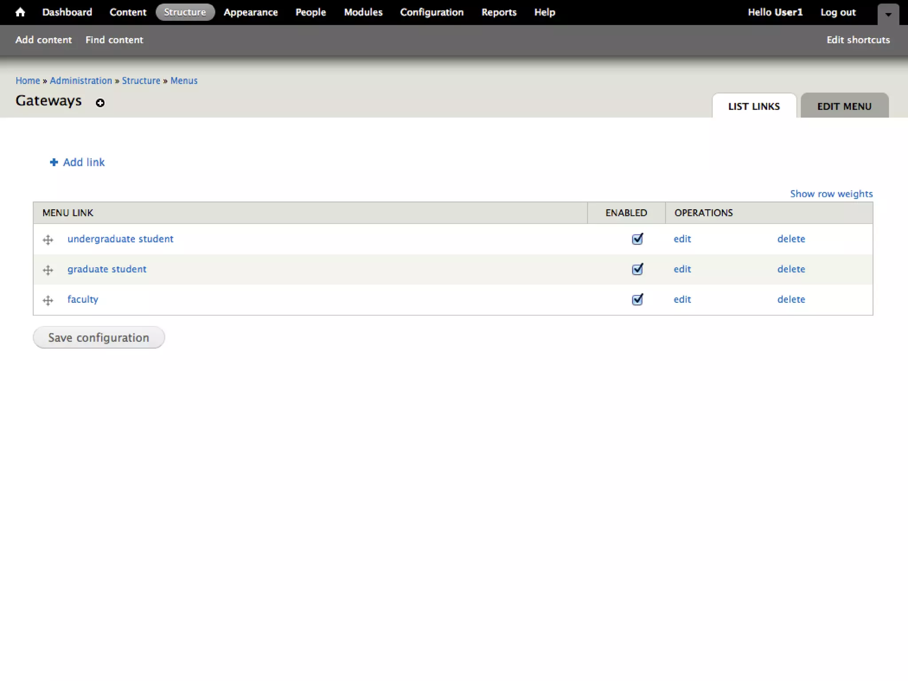Viewport: 908px width, 681px height.
Task: Edit the faculty menu link
Action: (682, 299)
